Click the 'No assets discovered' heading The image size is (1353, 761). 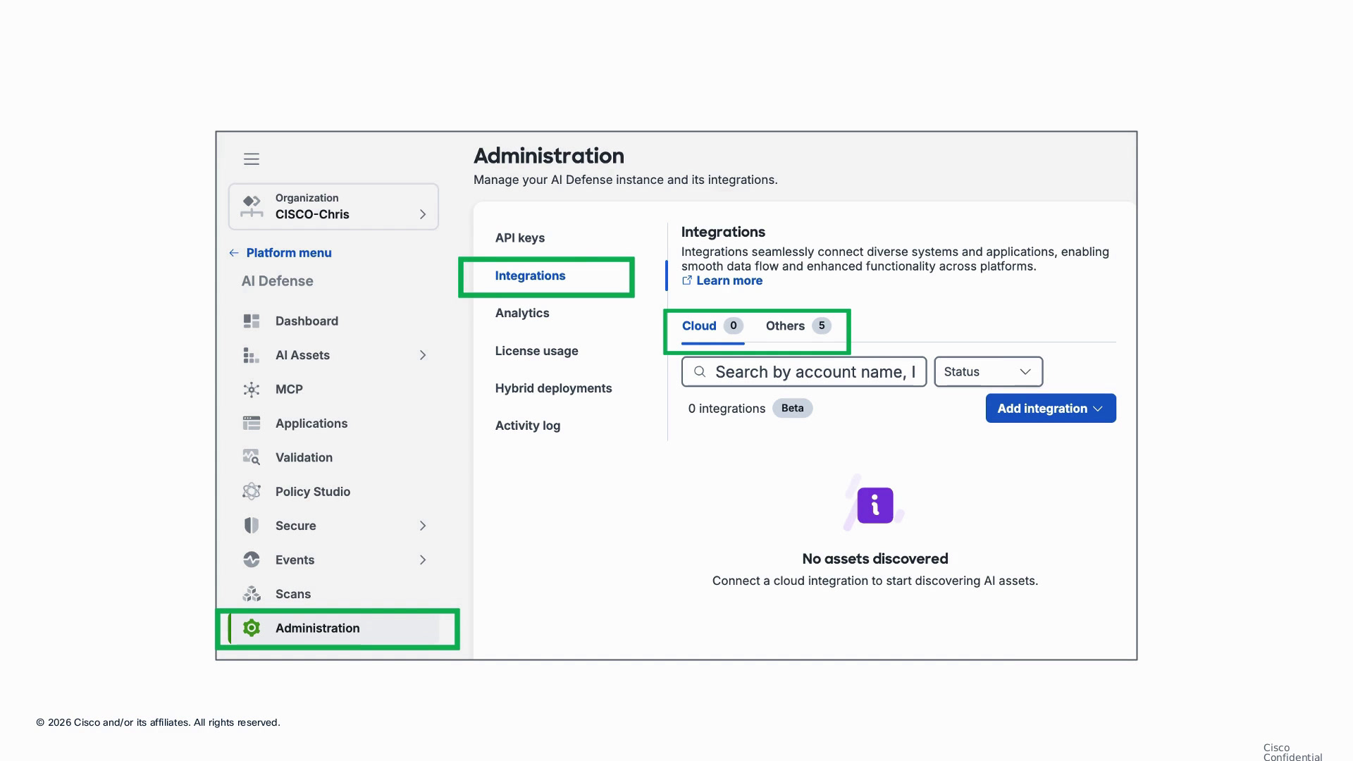tap(875, 559)
